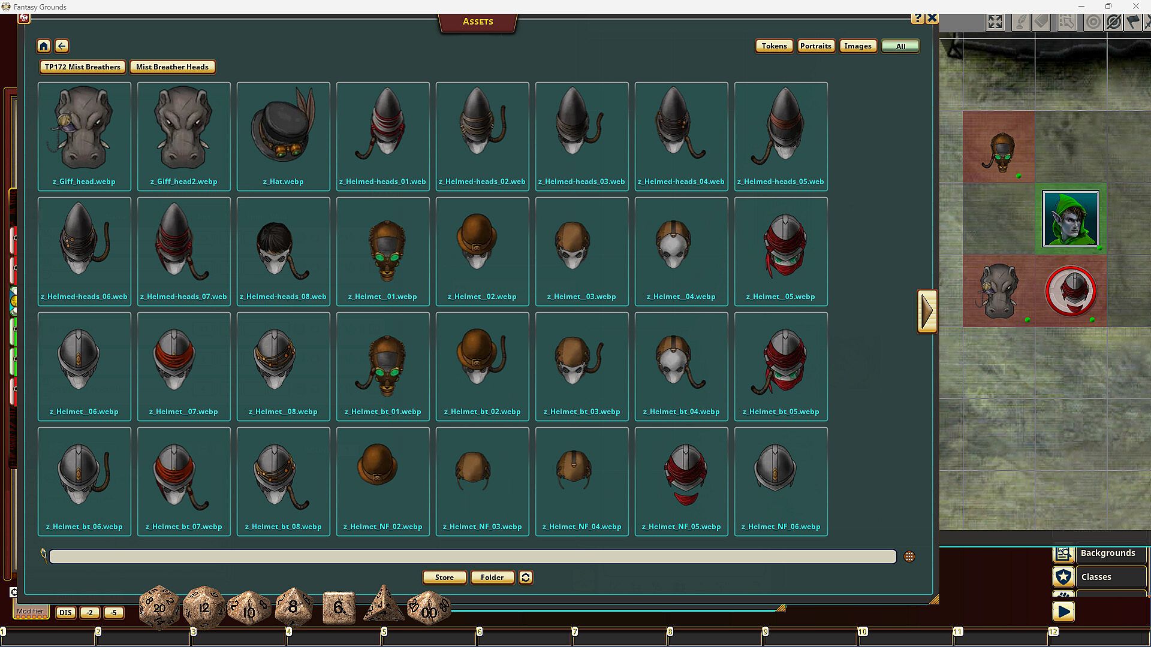Image resolution: width=1151 pixels, height=647 pixels.
Task: Toggle the -2 modifier button
Action: tap(89, 613)
